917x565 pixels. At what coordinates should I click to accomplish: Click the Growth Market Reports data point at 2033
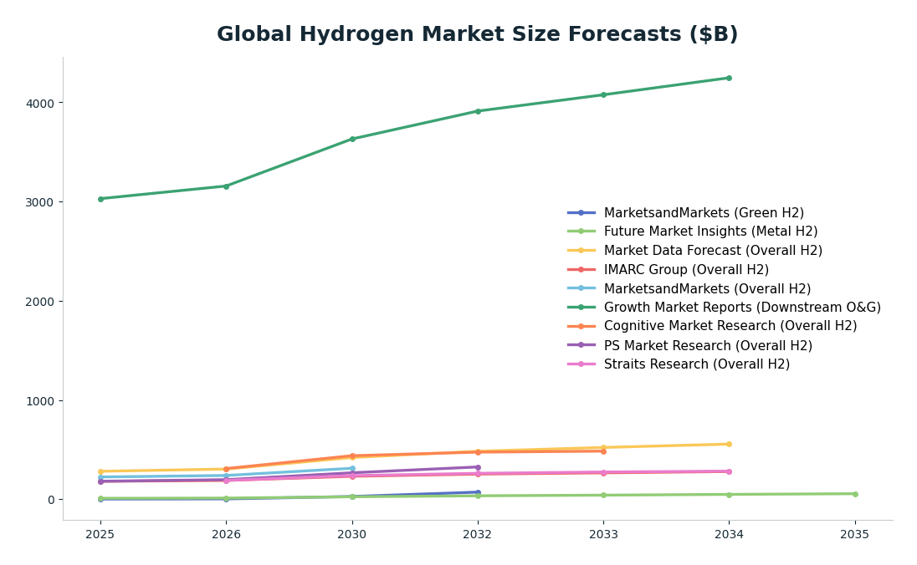(x=603, y=94)
